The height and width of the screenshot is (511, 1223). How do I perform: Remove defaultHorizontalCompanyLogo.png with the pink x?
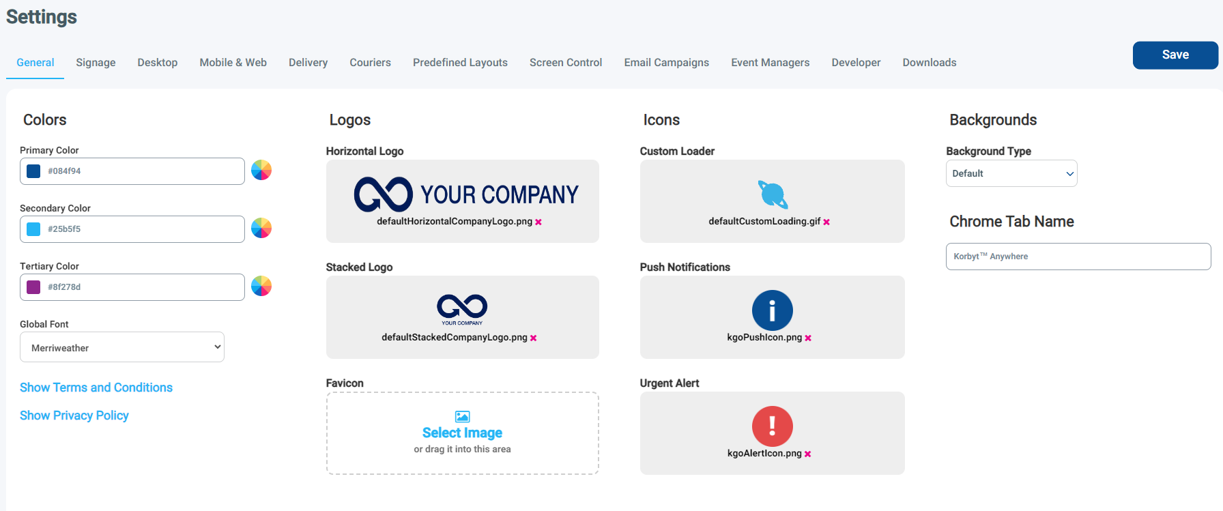pyautogui.click(x=538, y=222)
